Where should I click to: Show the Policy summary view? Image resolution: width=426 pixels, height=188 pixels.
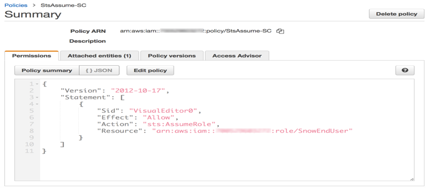47,70
